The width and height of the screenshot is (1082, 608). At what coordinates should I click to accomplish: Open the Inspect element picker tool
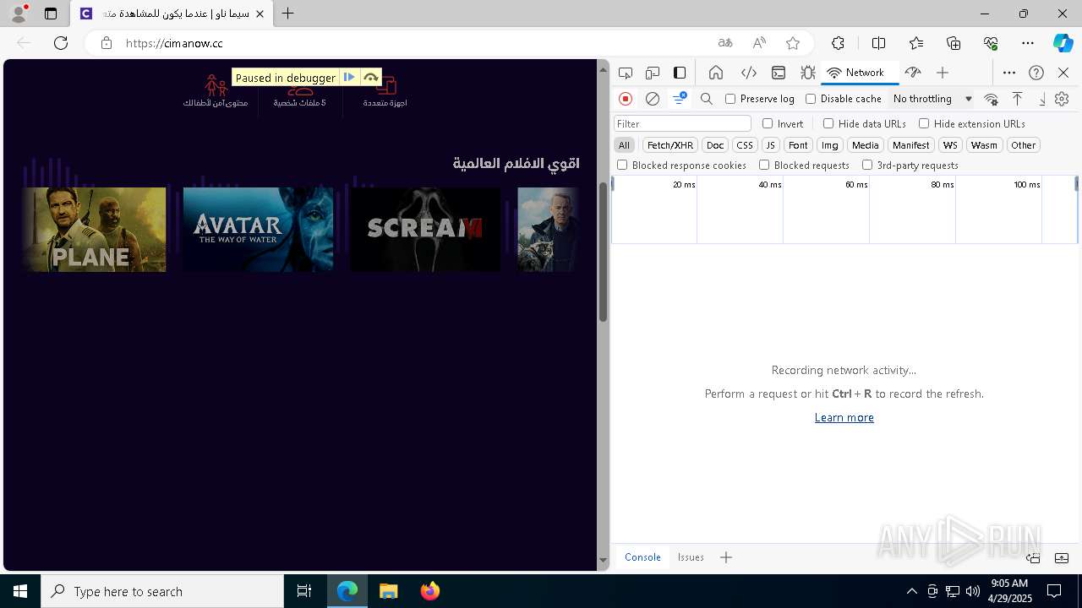[x=626, y=73]
